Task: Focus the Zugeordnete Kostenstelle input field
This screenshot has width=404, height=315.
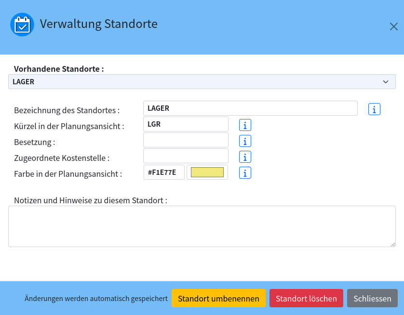Action: click(186, 156)
